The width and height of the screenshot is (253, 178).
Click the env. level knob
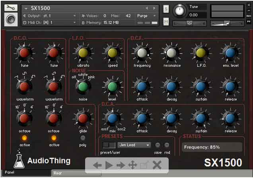click(230, 53)
